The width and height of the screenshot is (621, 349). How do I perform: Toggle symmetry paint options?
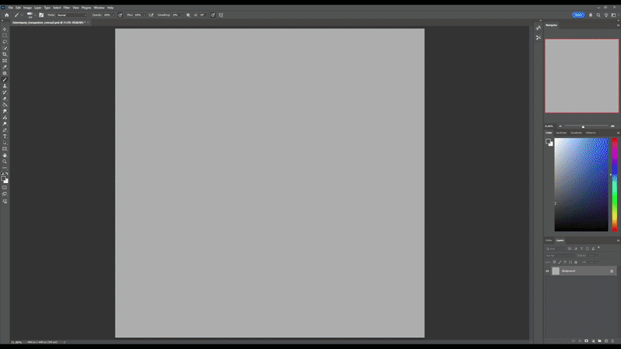(x=221, y=15)
